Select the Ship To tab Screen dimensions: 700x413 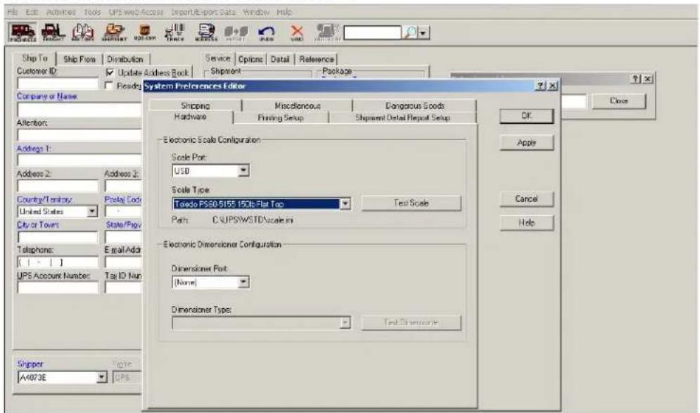click(34, 58)
